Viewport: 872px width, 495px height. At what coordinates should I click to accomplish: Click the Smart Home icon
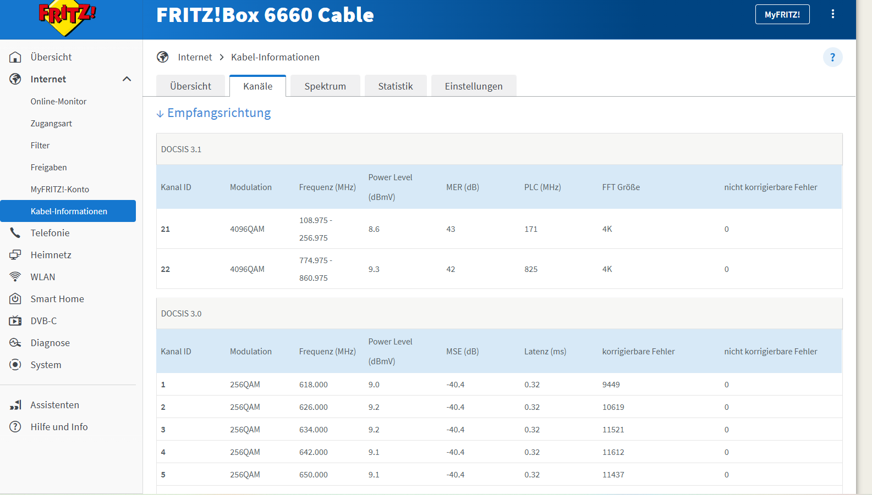(15, 299)
